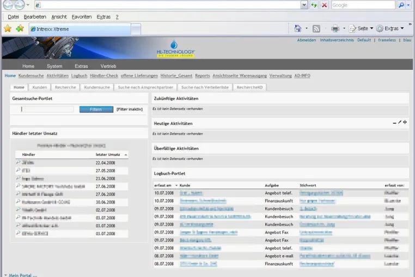This screenshot has height=277, width=415.
Task: Click the refresh page icon
Action: point(314,5)
